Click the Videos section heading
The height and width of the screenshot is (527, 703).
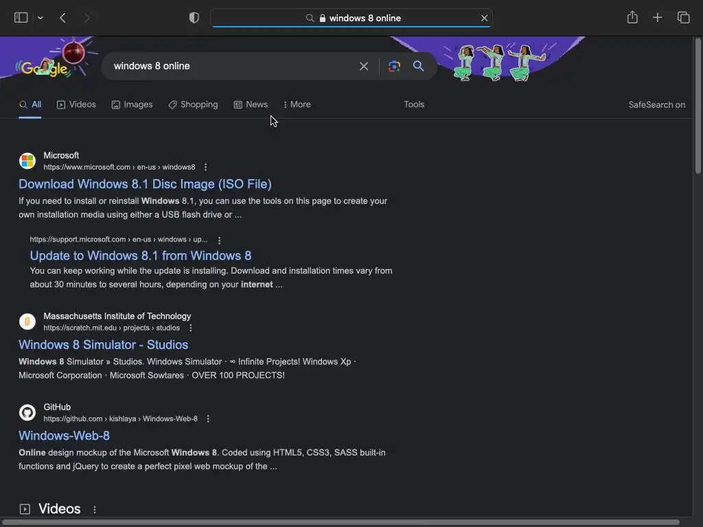coord(59,508)
